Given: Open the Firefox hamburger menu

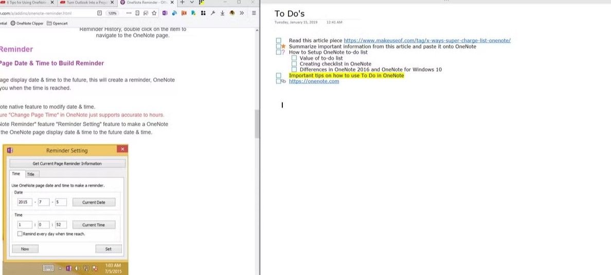Looking at the screenshot, I should coord(254,13).
